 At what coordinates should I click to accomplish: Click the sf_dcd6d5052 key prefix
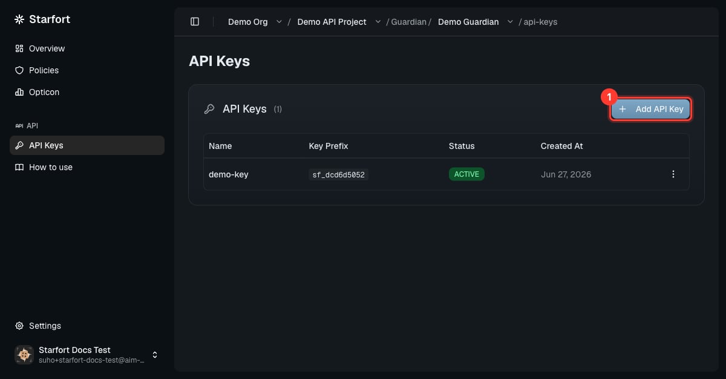[339, 175]
